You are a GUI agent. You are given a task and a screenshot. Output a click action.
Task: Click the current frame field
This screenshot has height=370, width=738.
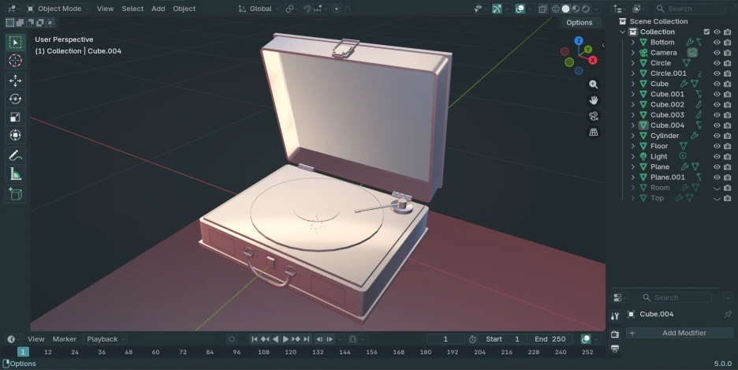pos(445,339)
